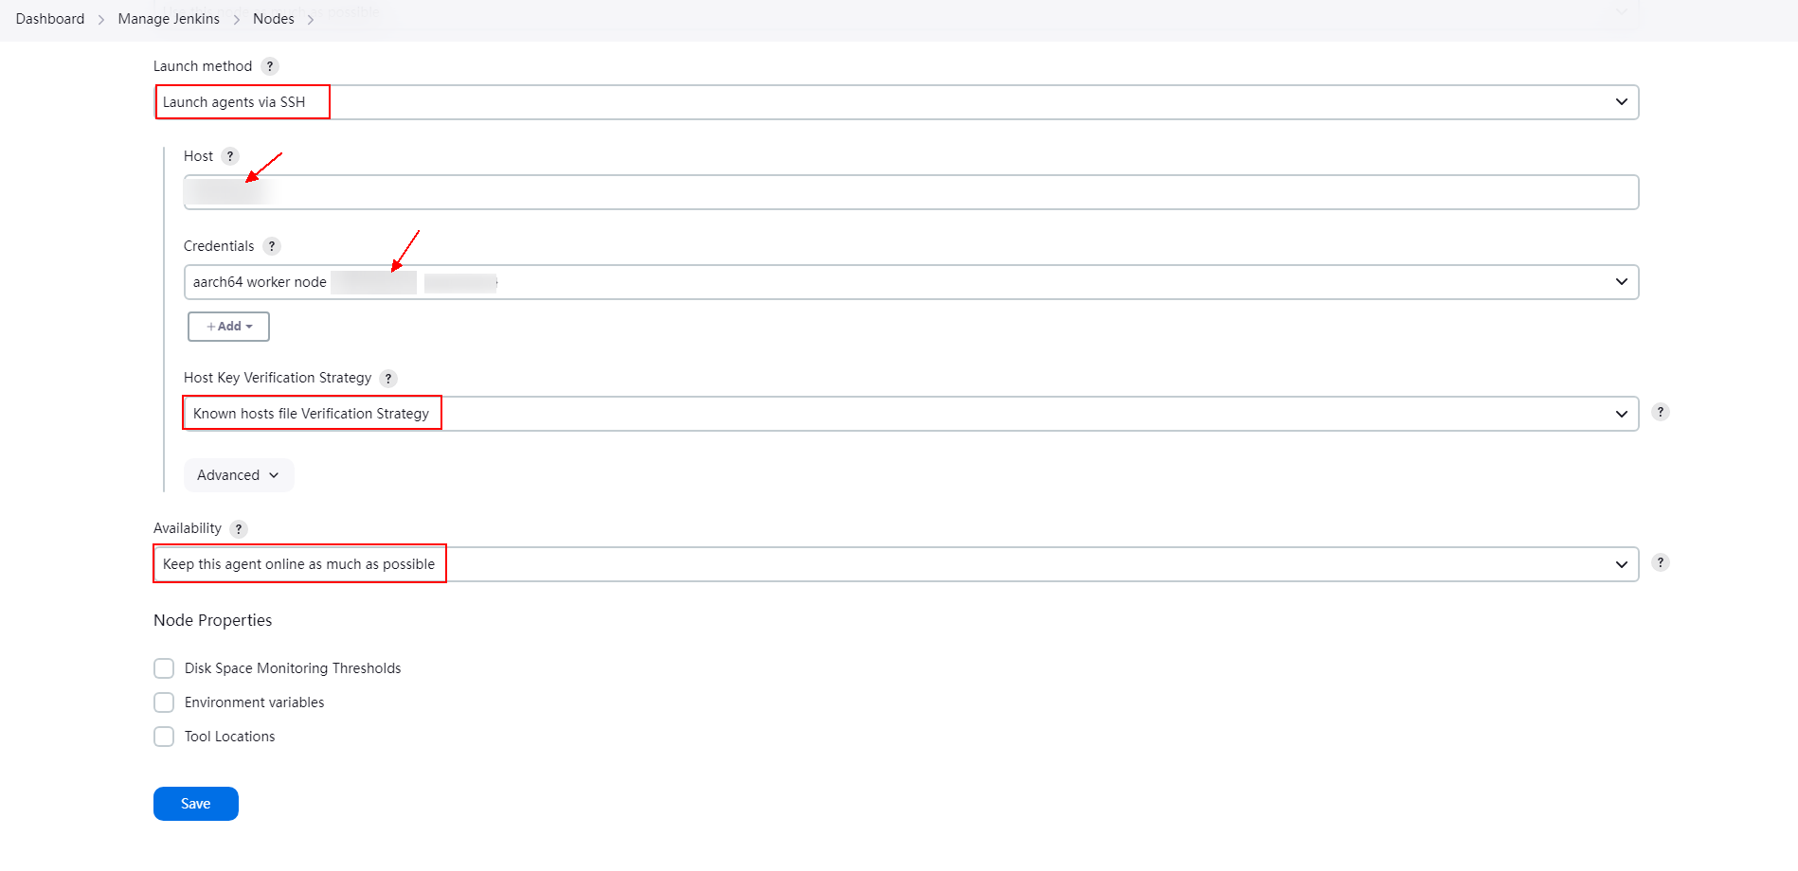This screenshot has height=871, width=1798.
Task: Click the Add credentials button
Action: pyautogui.click(x=228, y=327)
